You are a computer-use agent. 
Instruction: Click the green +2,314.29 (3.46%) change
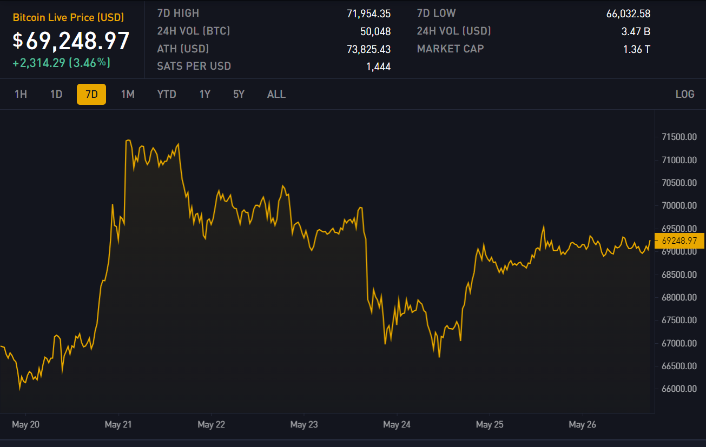tap(62, 63)
